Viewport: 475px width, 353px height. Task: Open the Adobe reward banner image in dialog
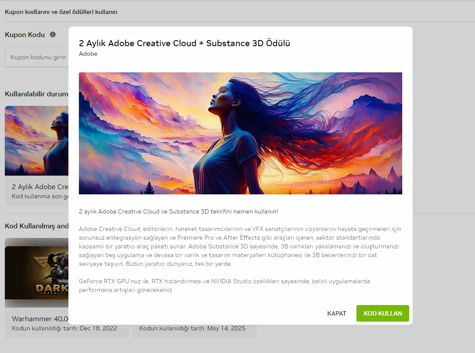point(241,133)
